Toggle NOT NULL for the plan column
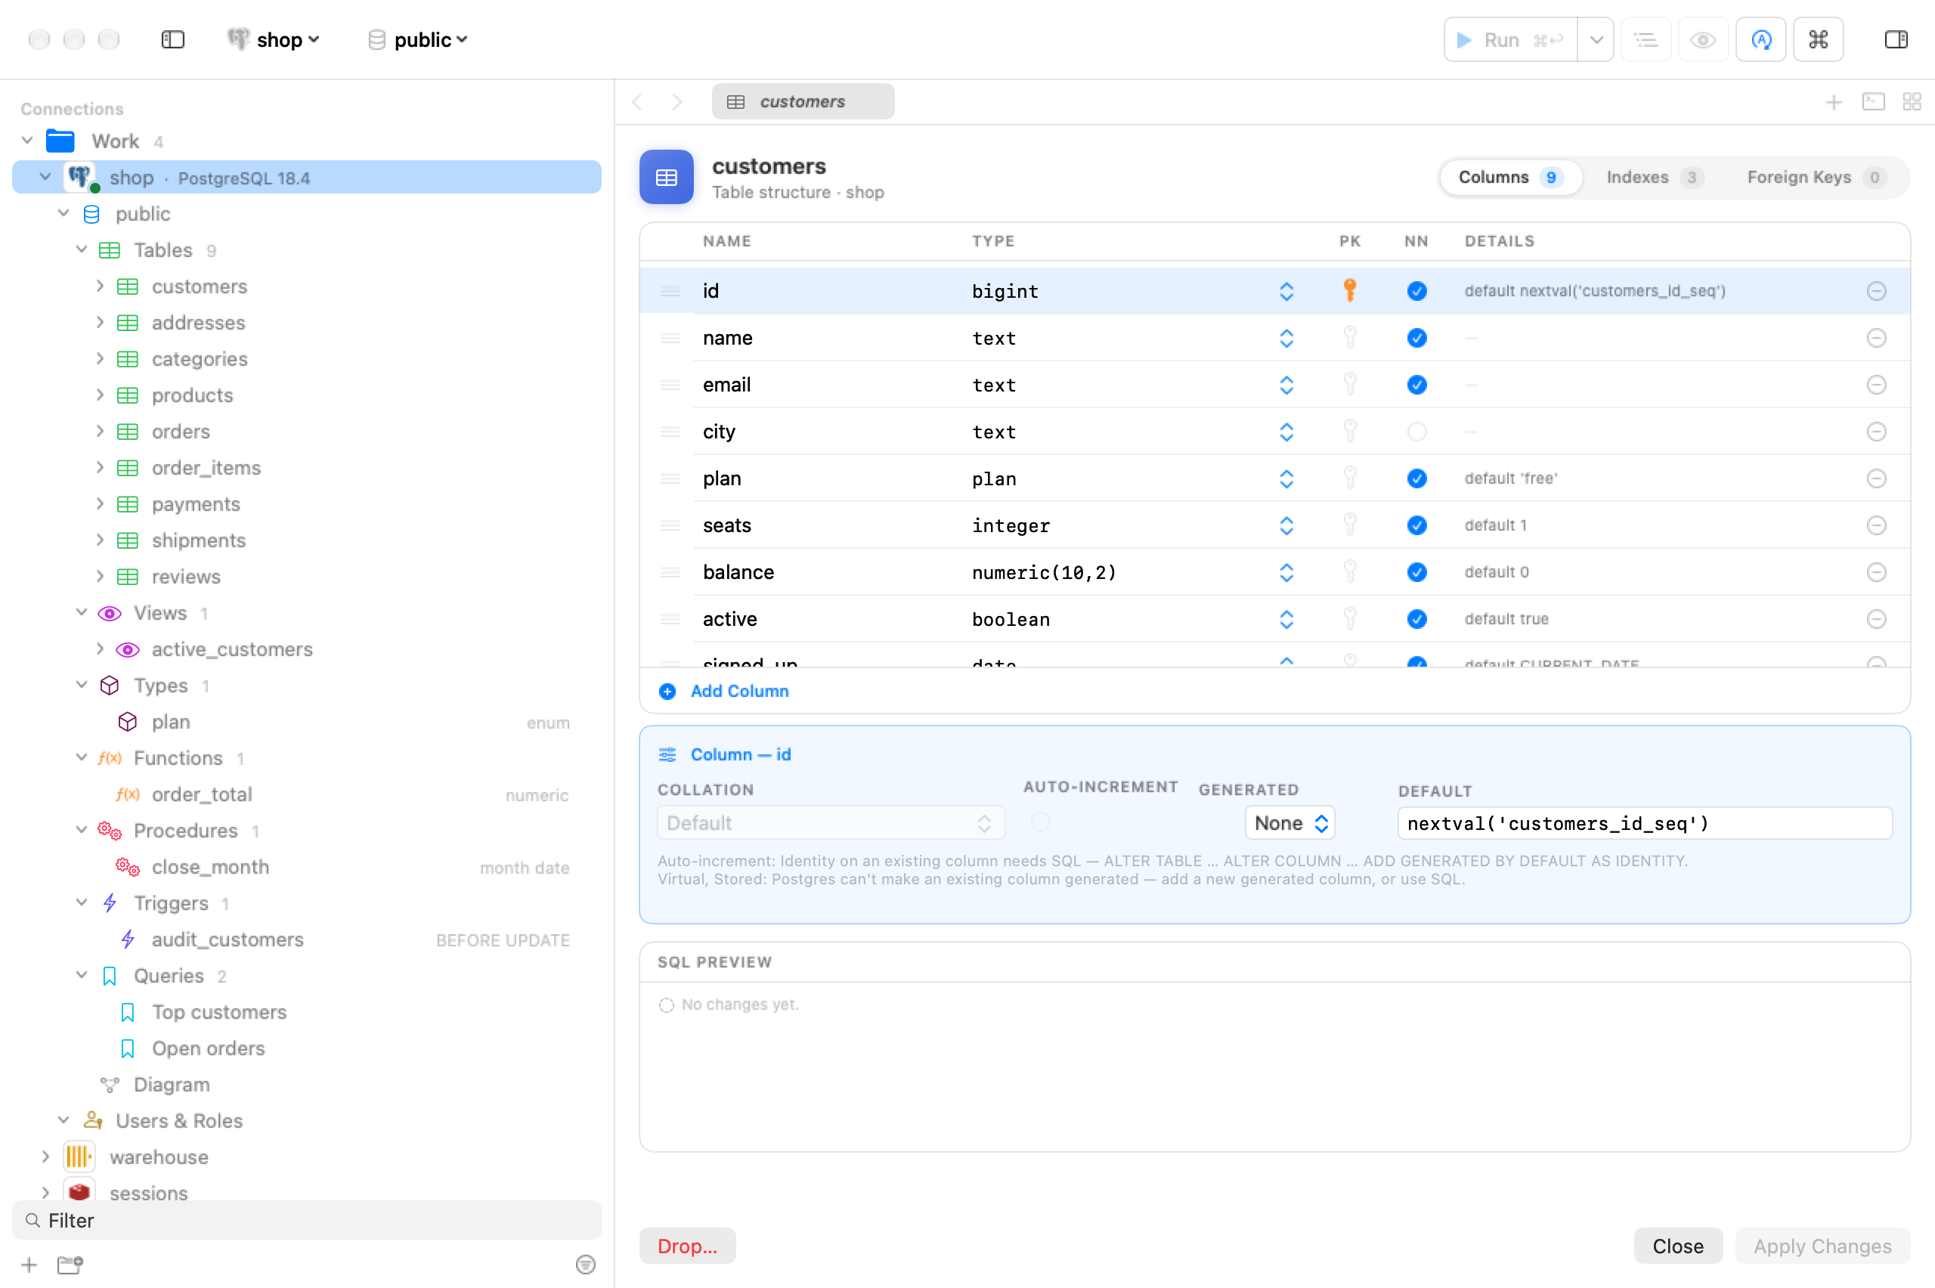Screen dimensions: 1935x1288 pyautogui.click(x=1416, y=478)
